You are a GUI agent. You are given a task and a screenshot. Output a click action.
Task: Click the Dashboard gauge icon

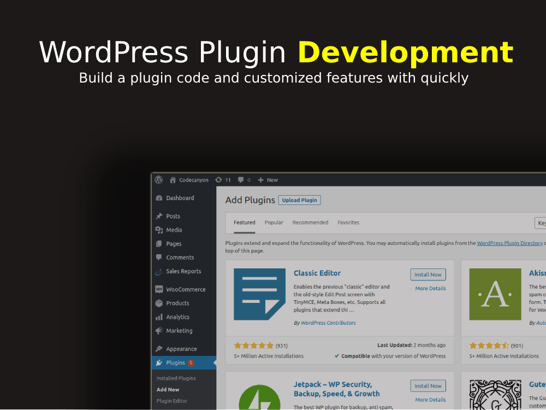pos(159,198)
